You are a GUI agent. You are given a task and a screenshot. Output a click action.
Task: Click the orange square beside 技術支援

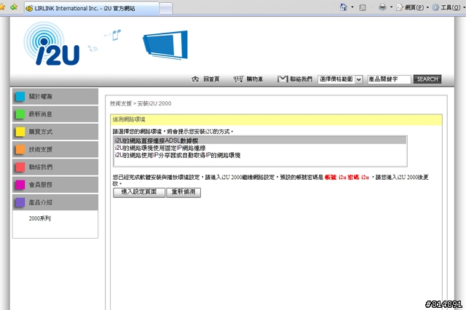20,149
